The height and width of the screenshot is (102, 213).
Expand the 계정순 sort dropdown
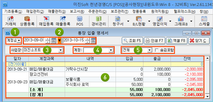click(x=19, y=40)
